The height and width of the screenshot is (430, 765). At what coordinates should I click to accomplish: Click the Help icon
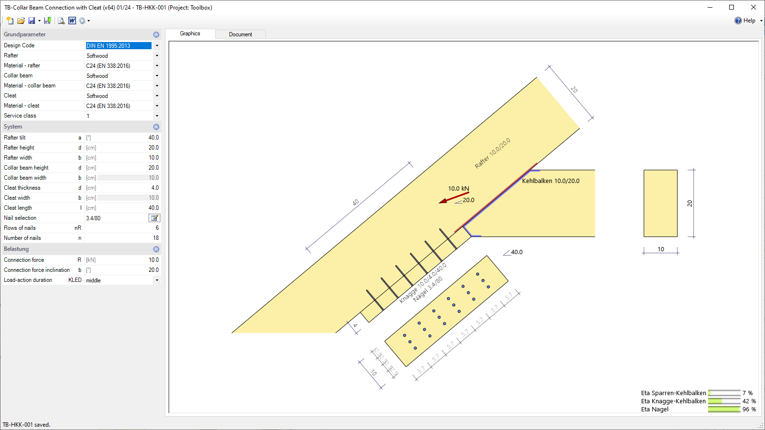pos(738,21)
